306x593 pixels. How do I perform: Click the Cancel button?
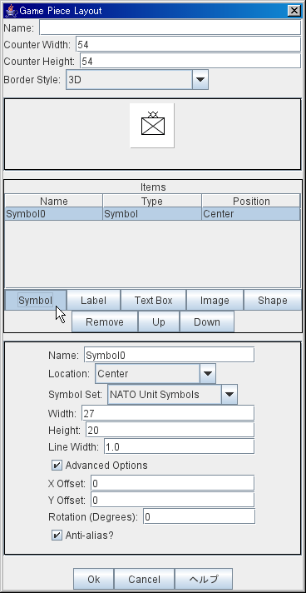tap(144, 579)
